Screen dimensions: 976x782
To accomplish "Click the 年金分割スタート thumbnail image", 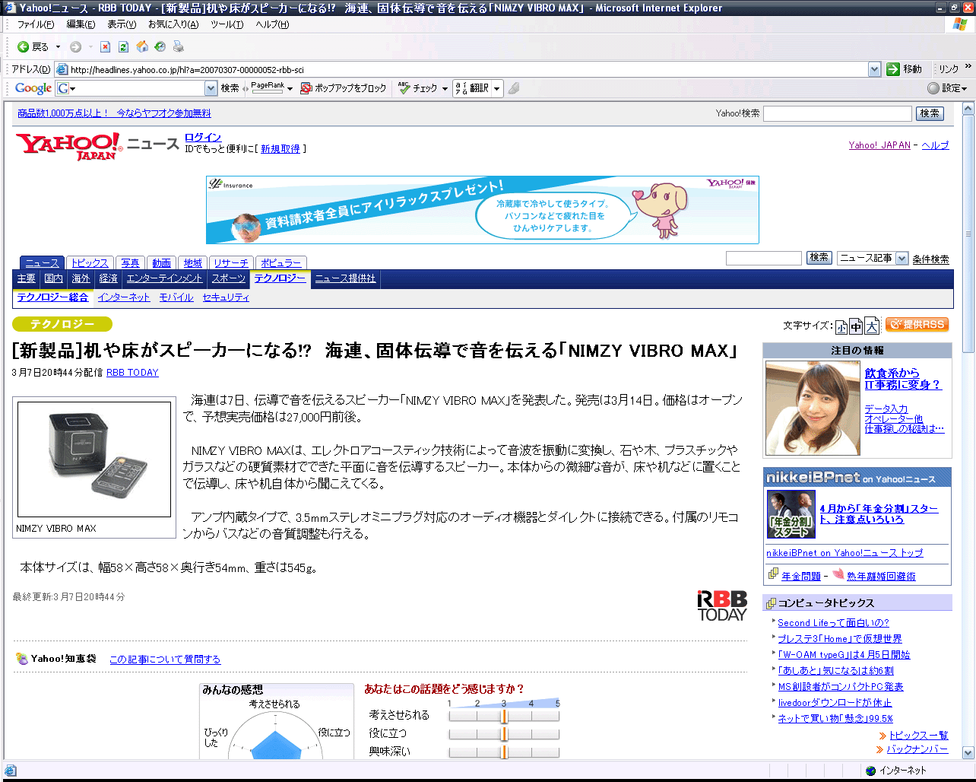I will [x=791, y=514].
